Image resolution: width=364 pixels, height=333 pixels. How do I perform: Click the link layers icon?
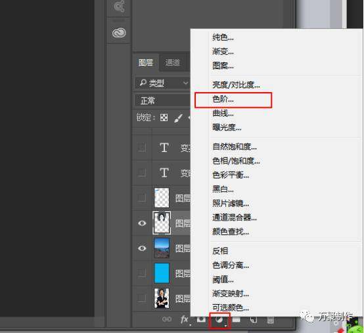click(167, 319)
